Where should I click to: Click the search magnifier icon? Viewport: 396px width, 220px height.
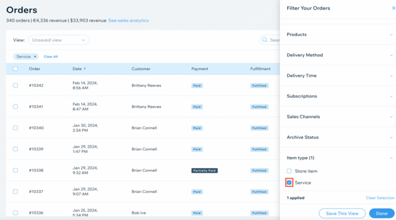point(265,40)
